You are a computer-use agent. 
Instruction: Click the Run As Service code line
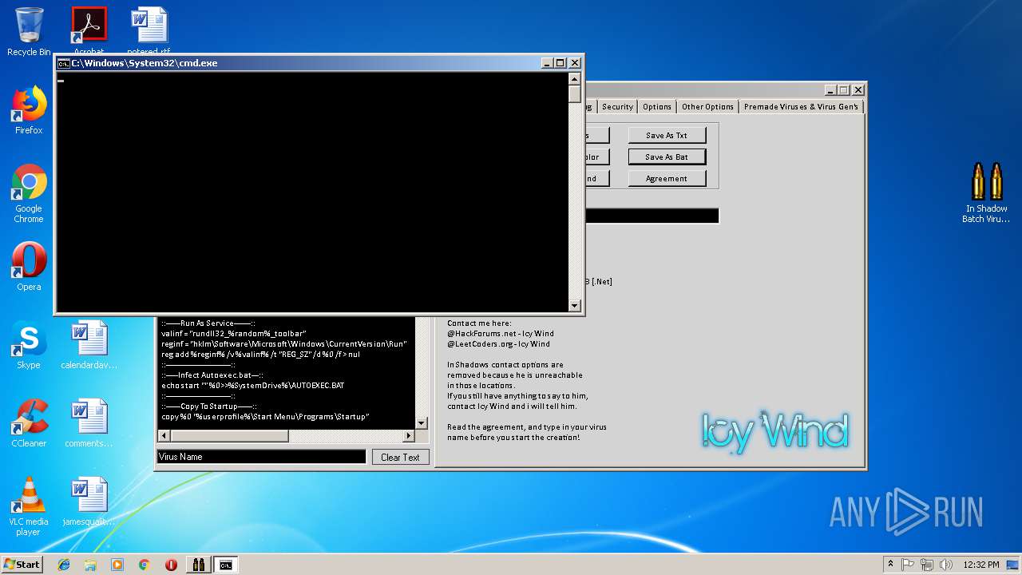[x=208, y=323]
